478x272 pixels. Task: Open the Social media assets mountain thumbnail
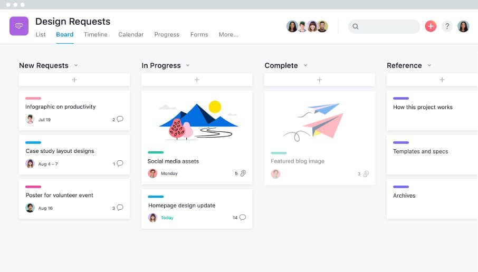point(197,120)
